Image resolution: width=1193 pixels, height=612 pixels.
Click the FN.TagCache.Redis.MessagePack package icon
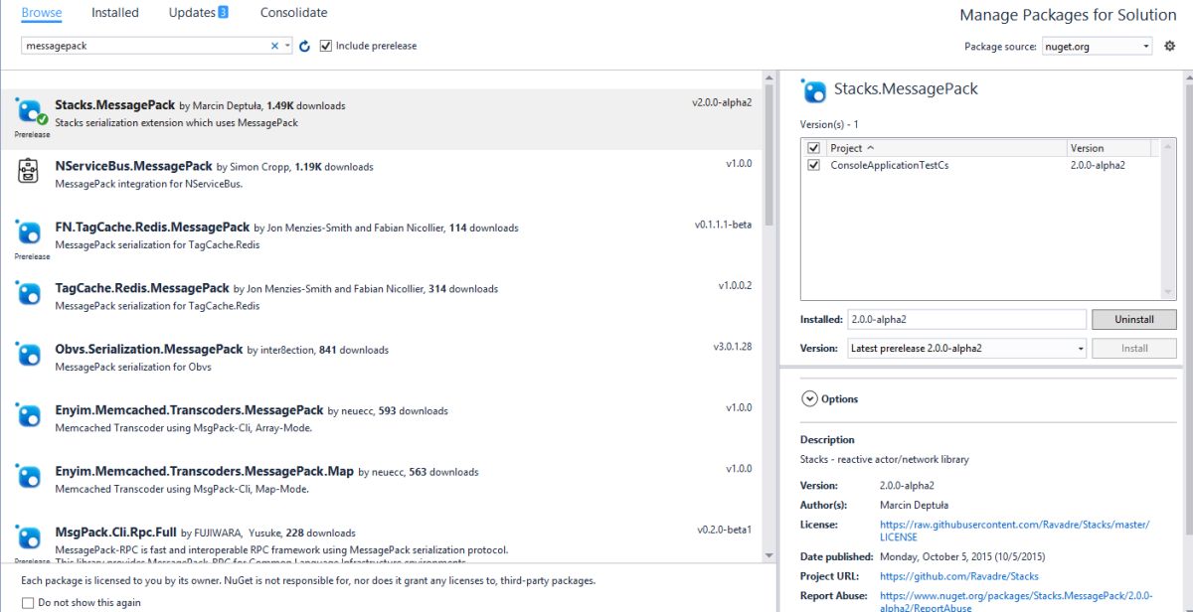pos(28,232)
